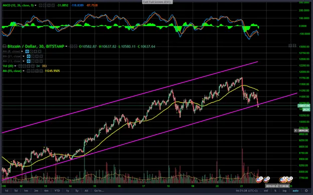This screenshot has width=313, height=195.
Task: Open 'Go to...' date dialog
Action: pyautogui.click(x=99, y=190)
